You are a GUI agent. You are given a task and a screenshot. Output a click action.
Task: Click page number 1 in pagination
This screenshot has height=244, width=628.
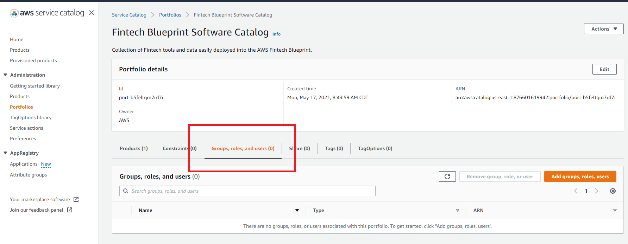click(x=586, y=191)
